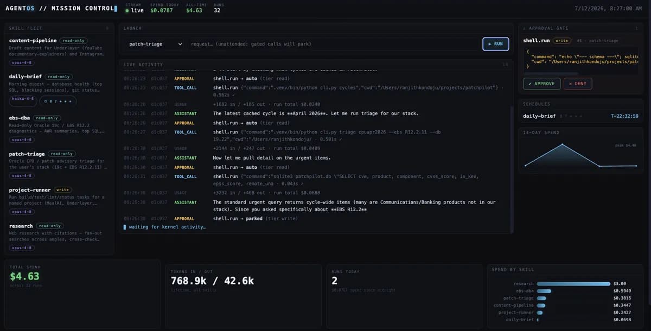
Task: Focus the launch request input field
Action: (333, 44)
